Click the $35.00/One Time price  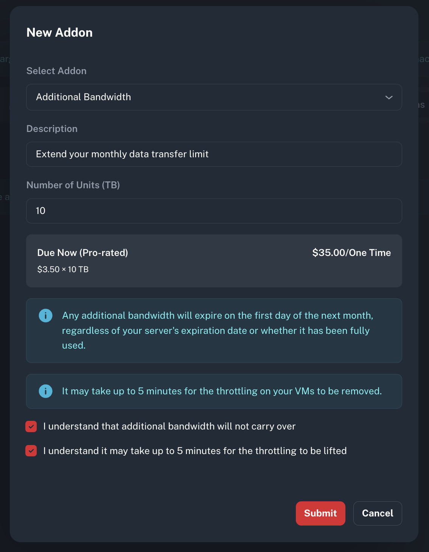point(351,253)
